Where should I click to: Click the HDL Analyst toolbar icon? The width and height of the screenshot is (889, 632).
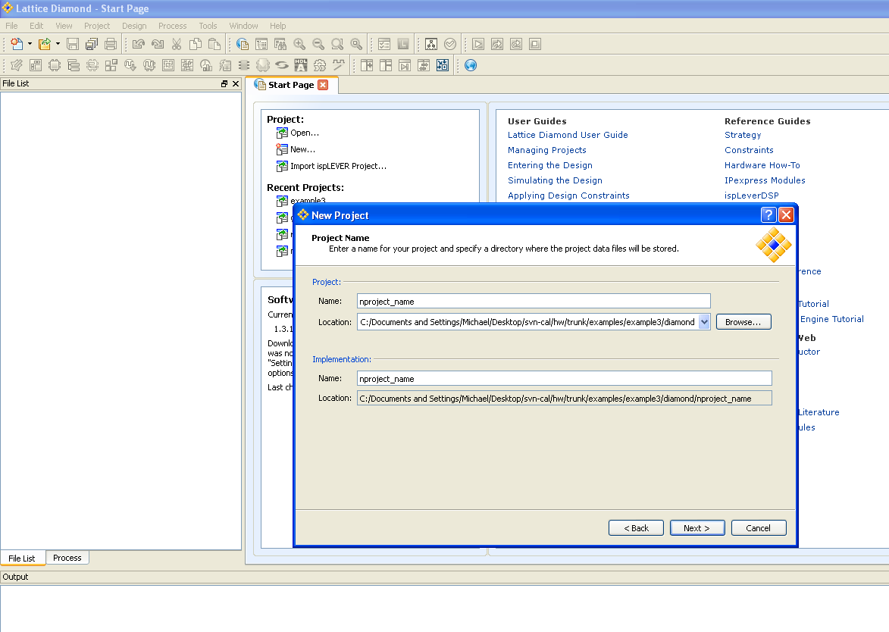300,65
